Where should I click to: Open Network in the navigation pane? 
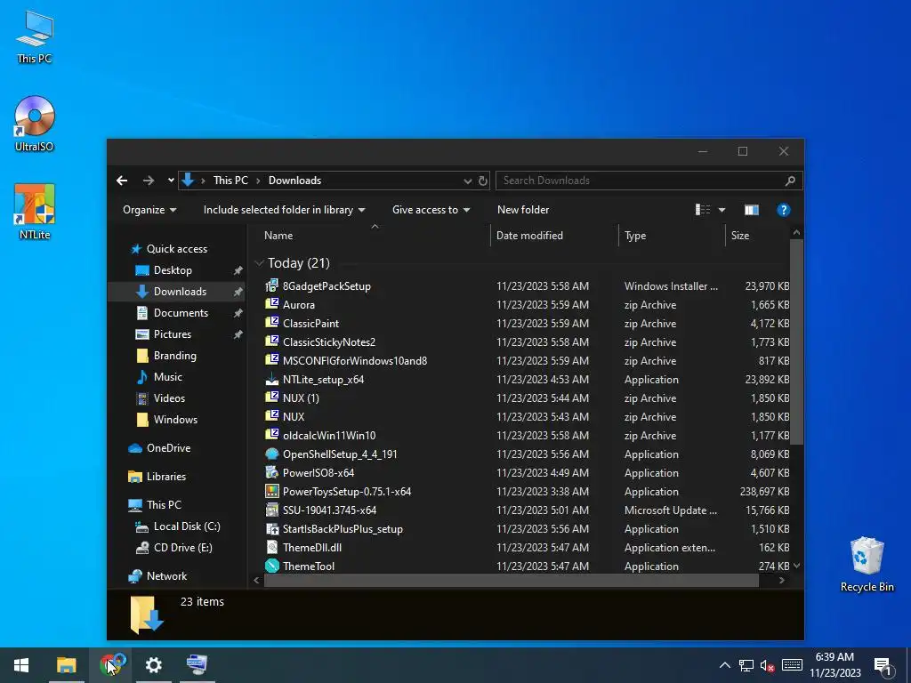pos(166,576)
